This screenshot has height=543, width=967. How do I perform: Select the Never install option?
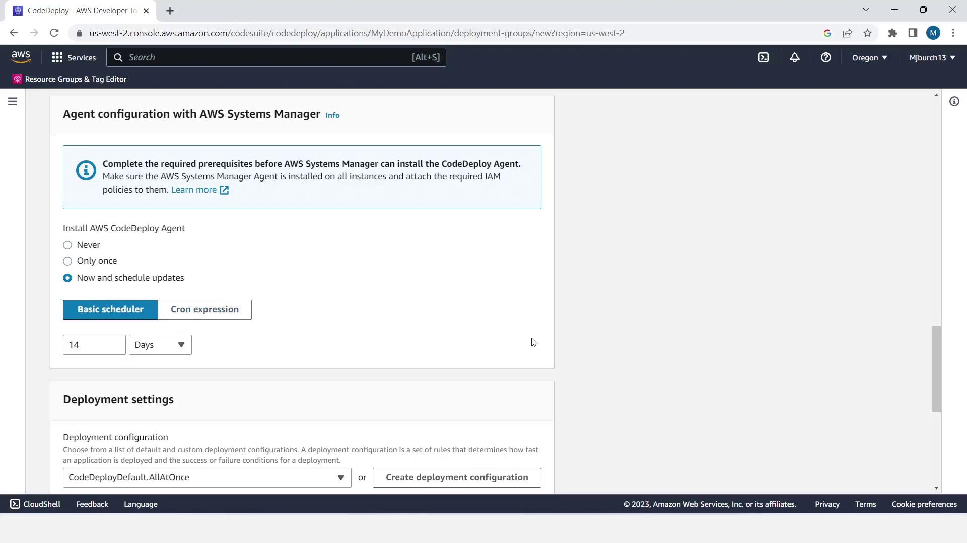(67, 245)
